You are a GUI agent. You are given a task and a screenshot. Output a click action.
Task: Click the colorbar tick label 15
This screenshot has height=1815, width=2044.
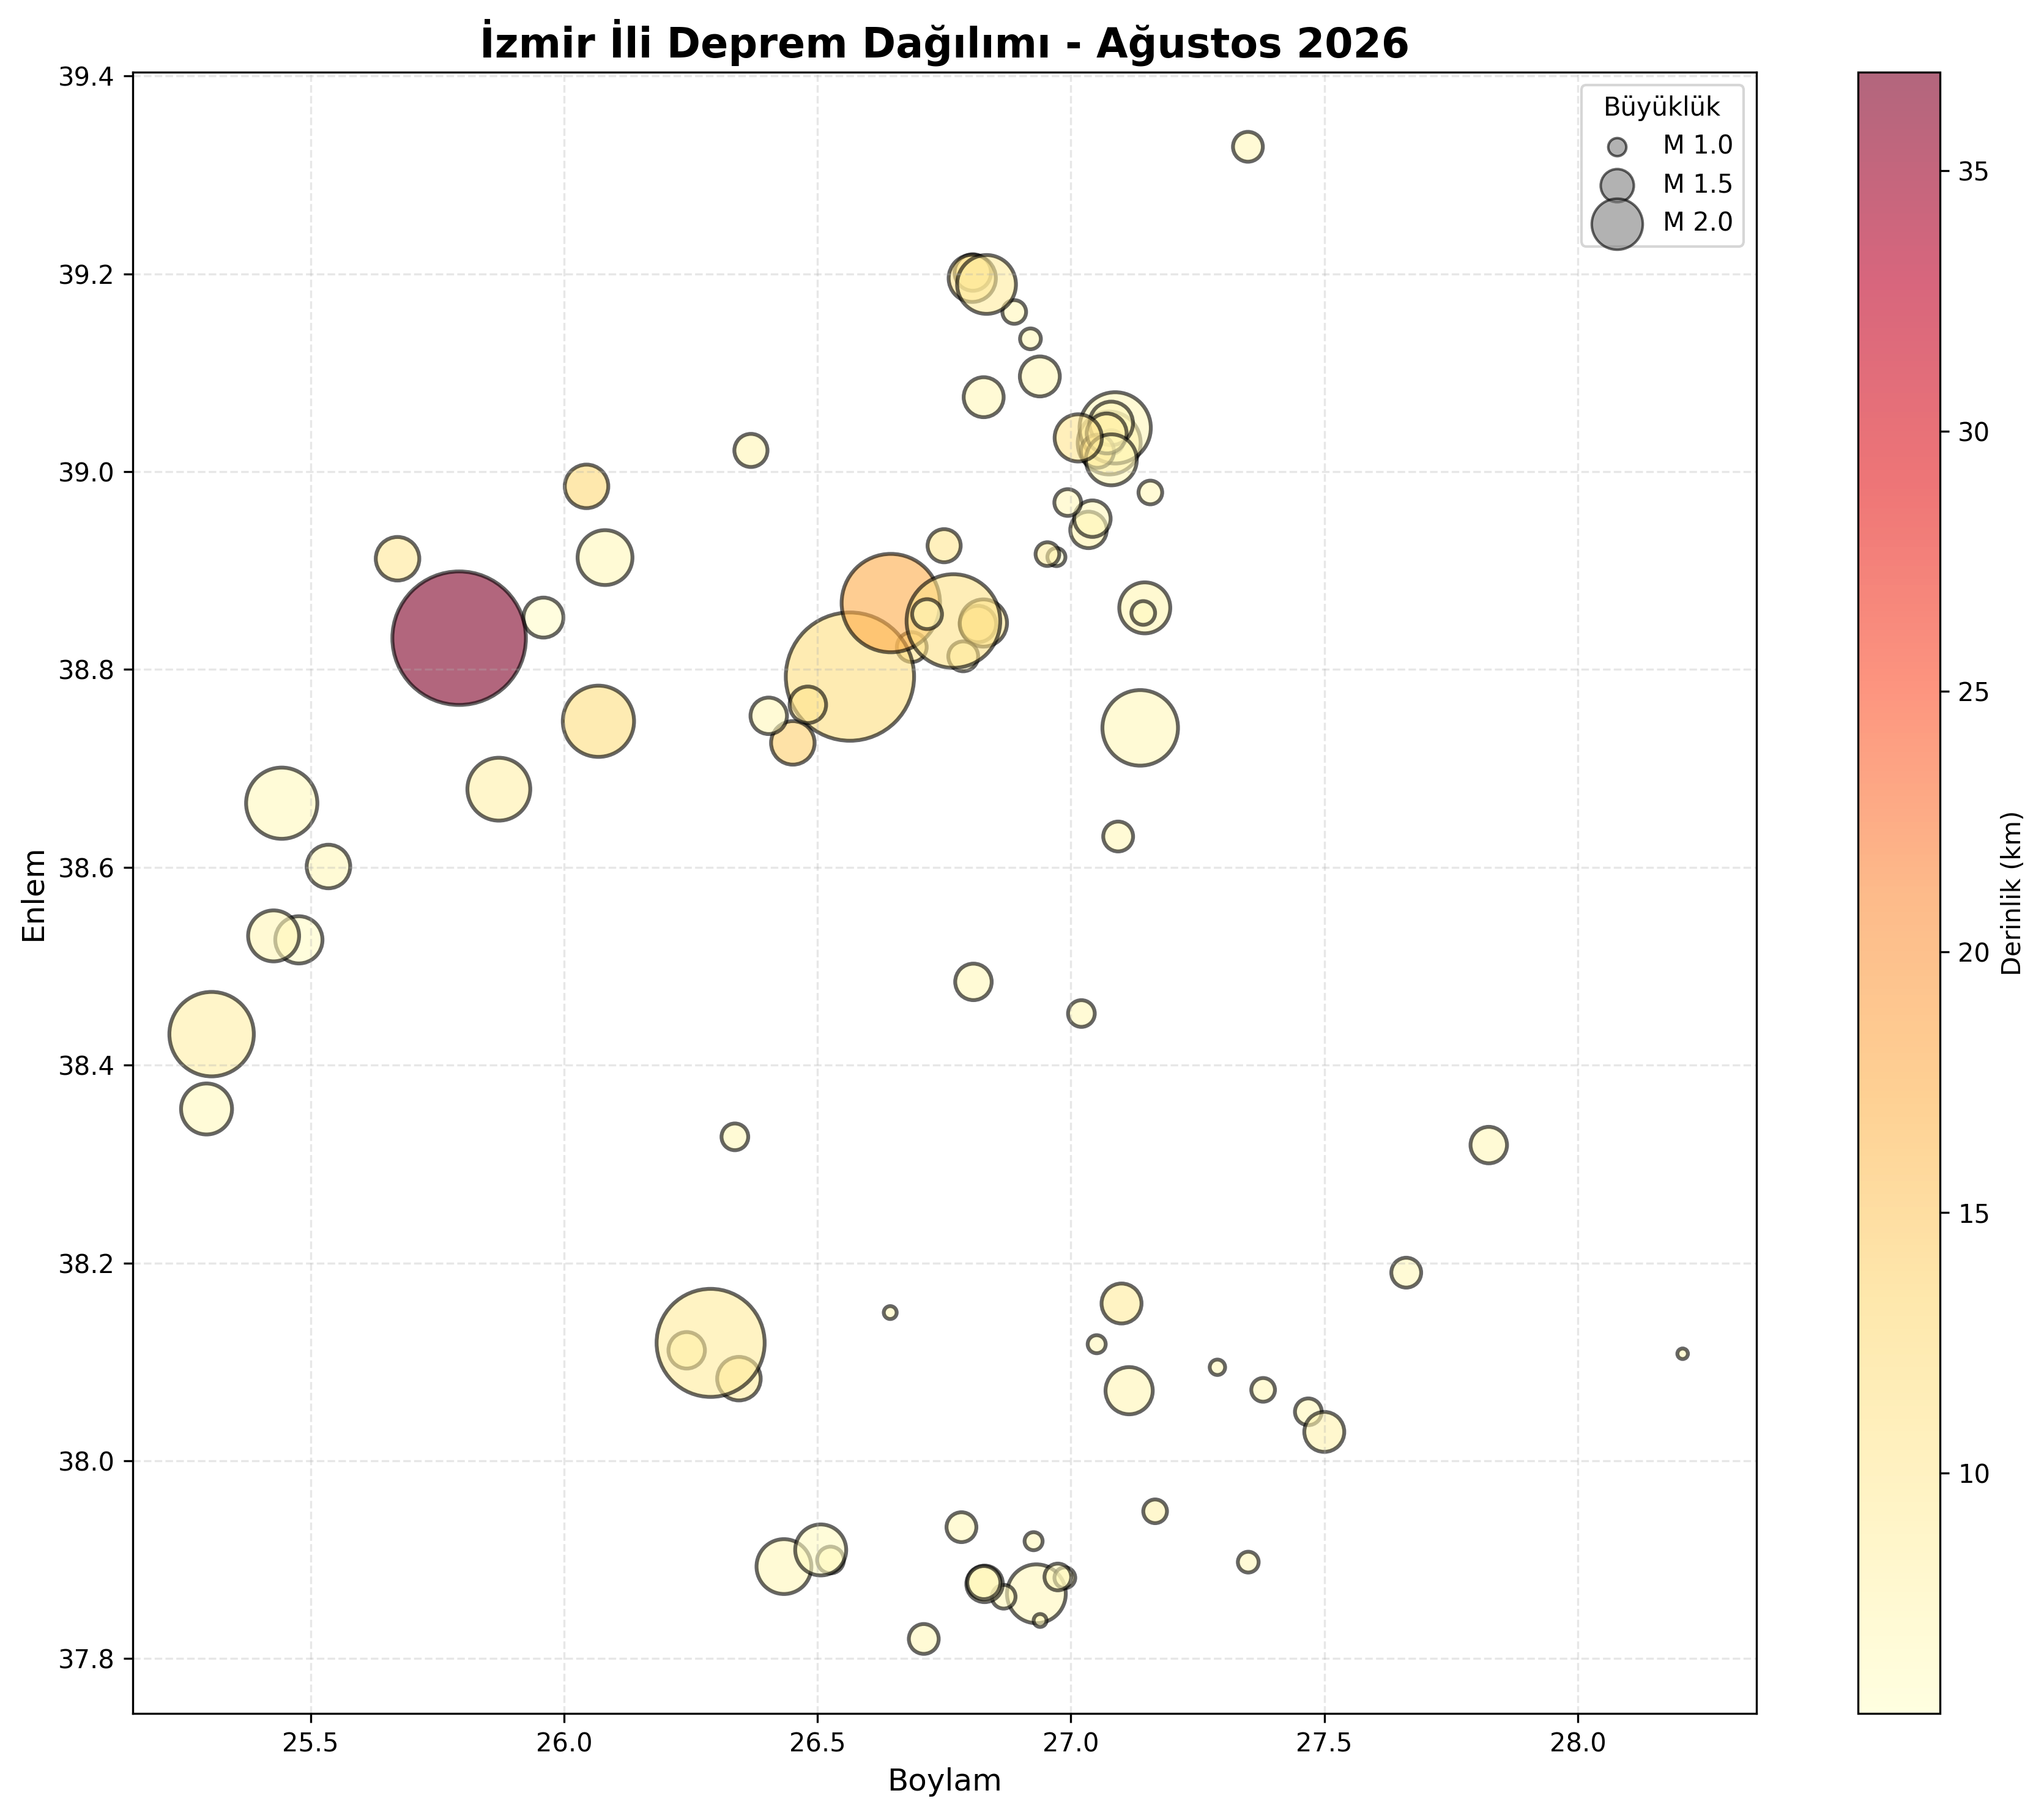(1973, 1213)
